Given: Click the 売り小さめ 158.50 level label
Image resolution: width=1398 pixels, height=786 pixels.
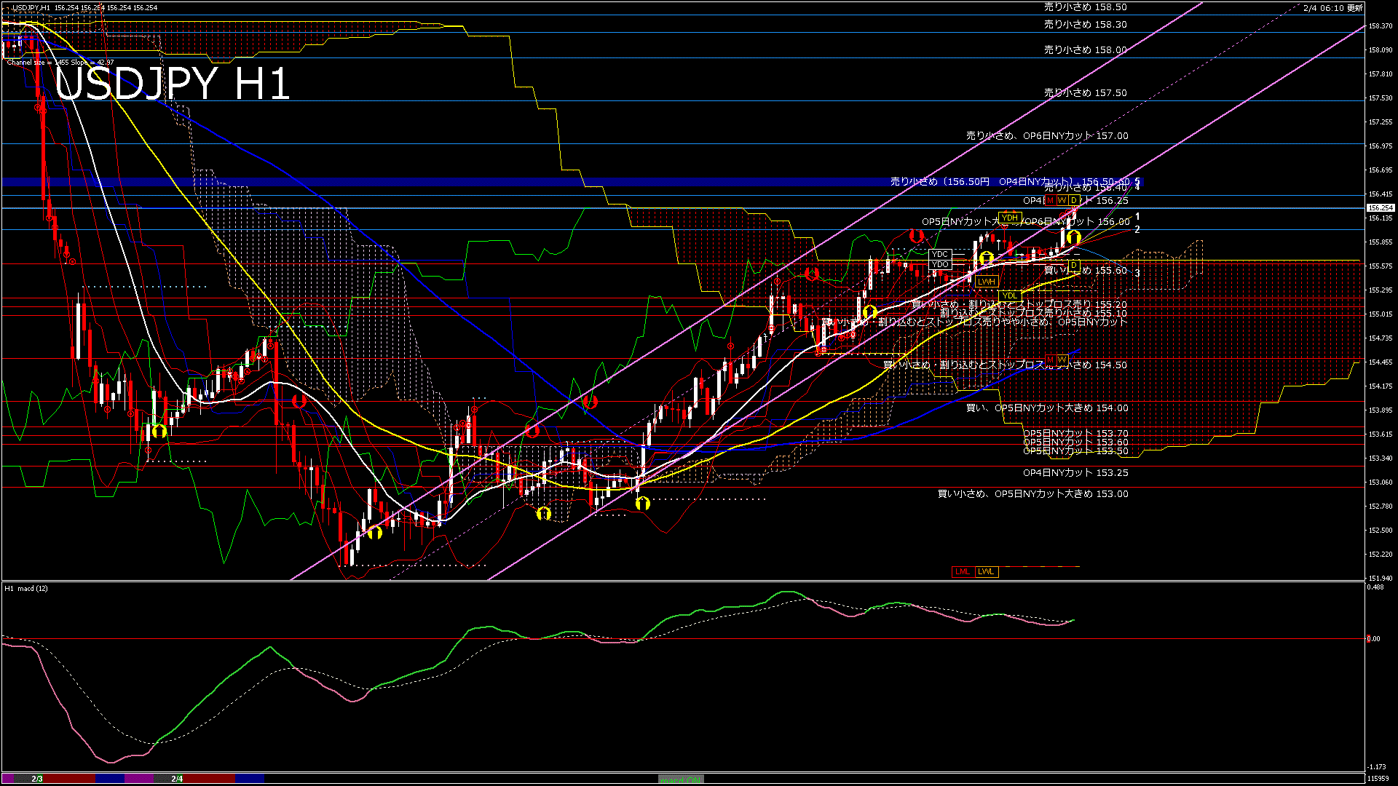Looking at the screenshot, I should (1085, 7).
